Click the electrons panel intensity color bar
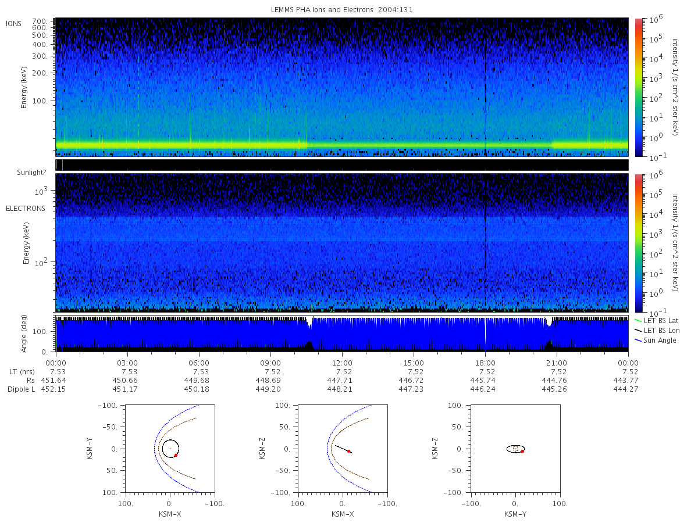The image size is (698, 523). [638, 243]
